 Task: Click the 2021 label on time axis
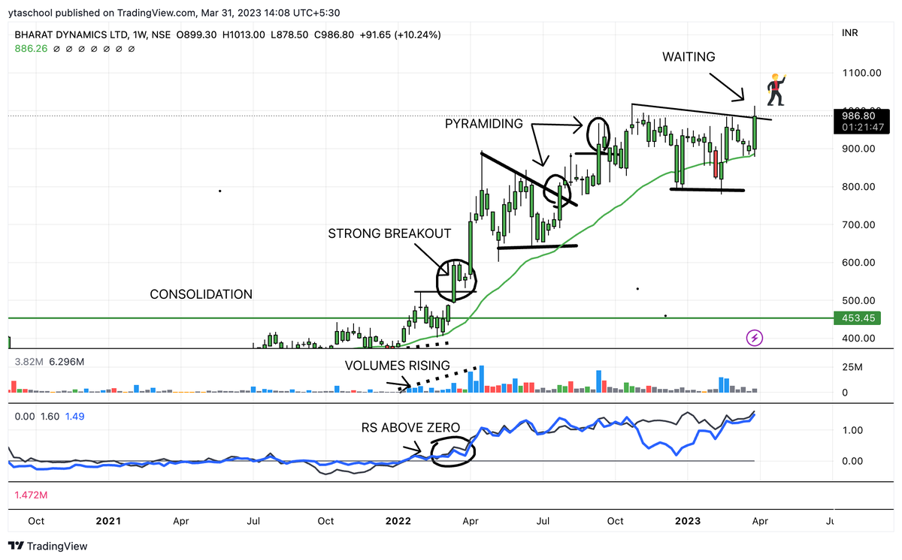pyautogui.click(x=107, y=521)
